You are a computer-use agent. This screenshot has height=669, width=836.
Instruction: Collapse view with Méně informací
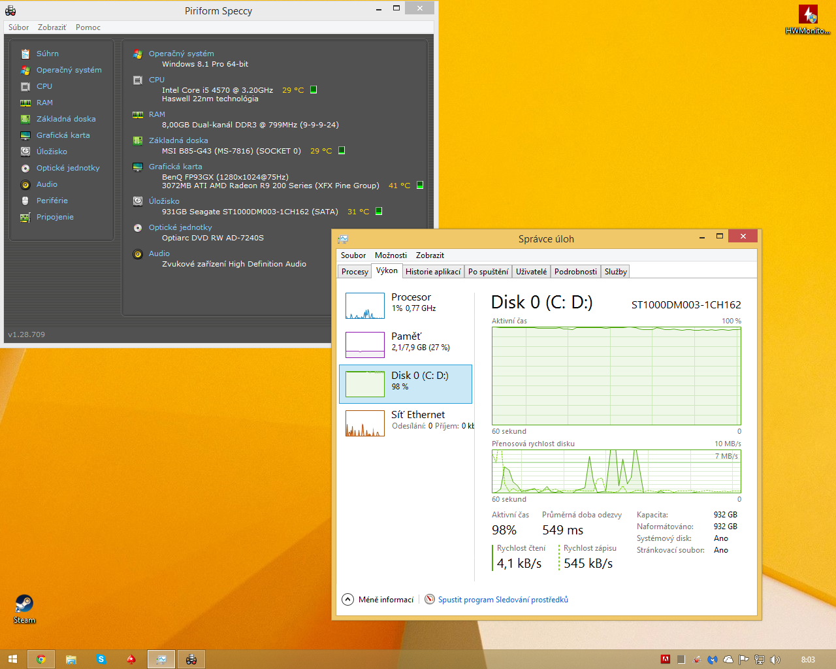coord(378,600)
